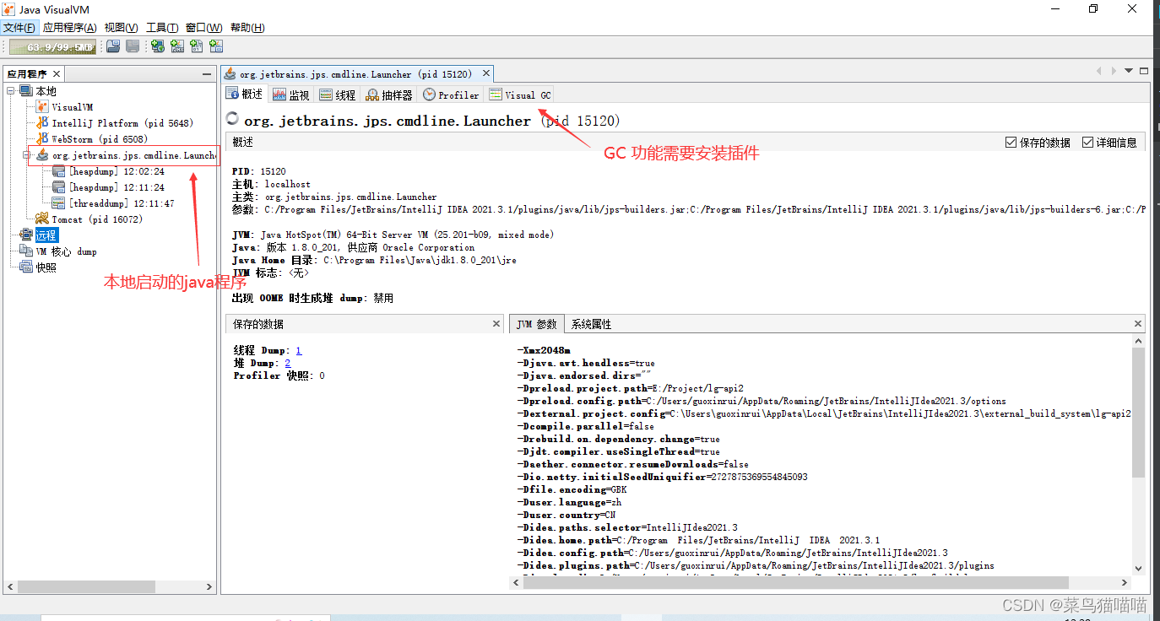Viewport: 1160px width, 621px height.
Task: Switch to the Visual GC tab
Action: (520, 94)
